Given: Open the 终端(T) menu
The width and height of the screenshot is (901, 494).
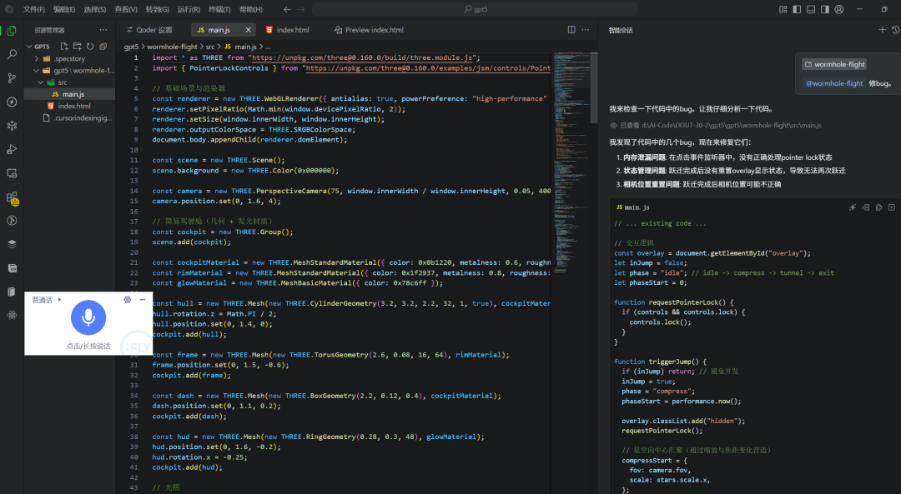Looking at the screenshot, I should 219,9.
